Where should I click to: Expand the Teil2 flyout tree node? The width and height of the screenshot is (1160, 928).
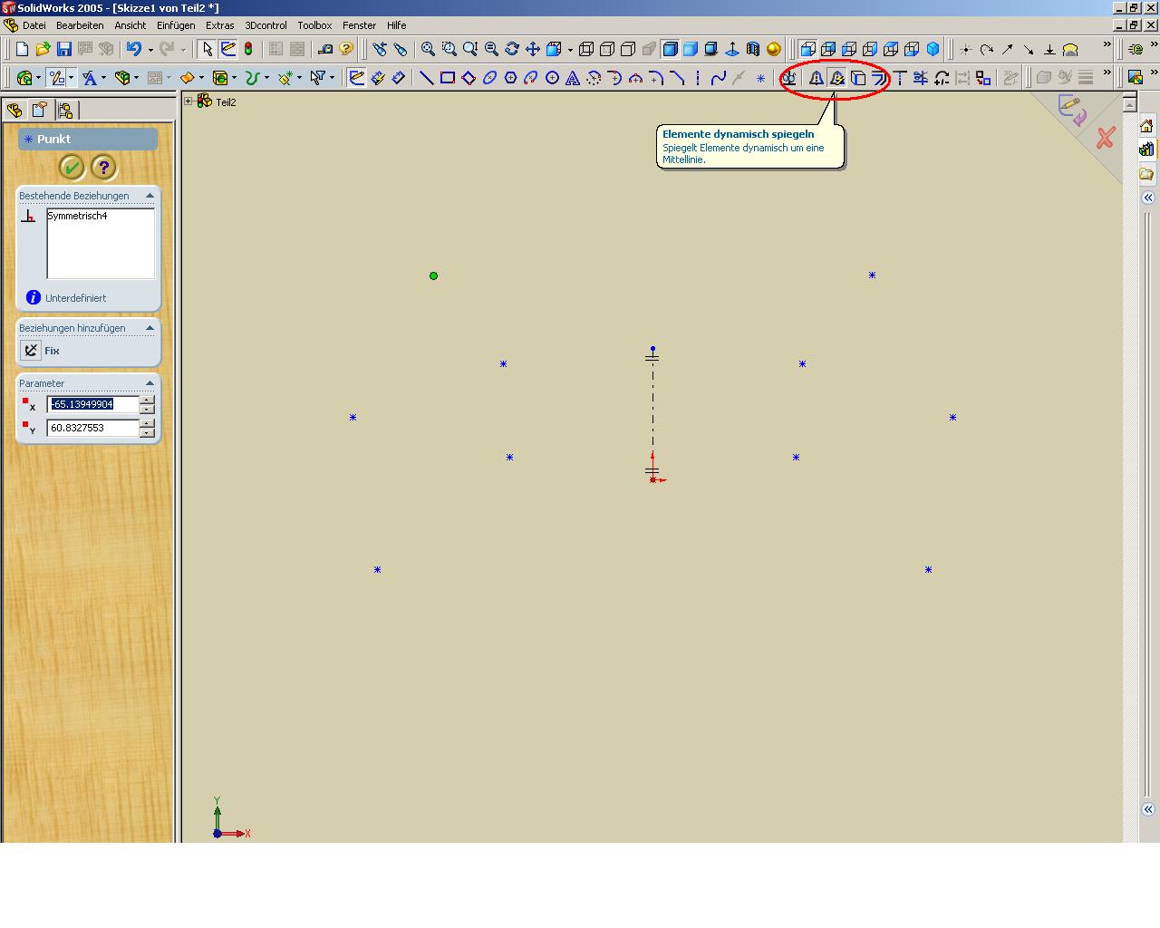[x=188, y=101]
